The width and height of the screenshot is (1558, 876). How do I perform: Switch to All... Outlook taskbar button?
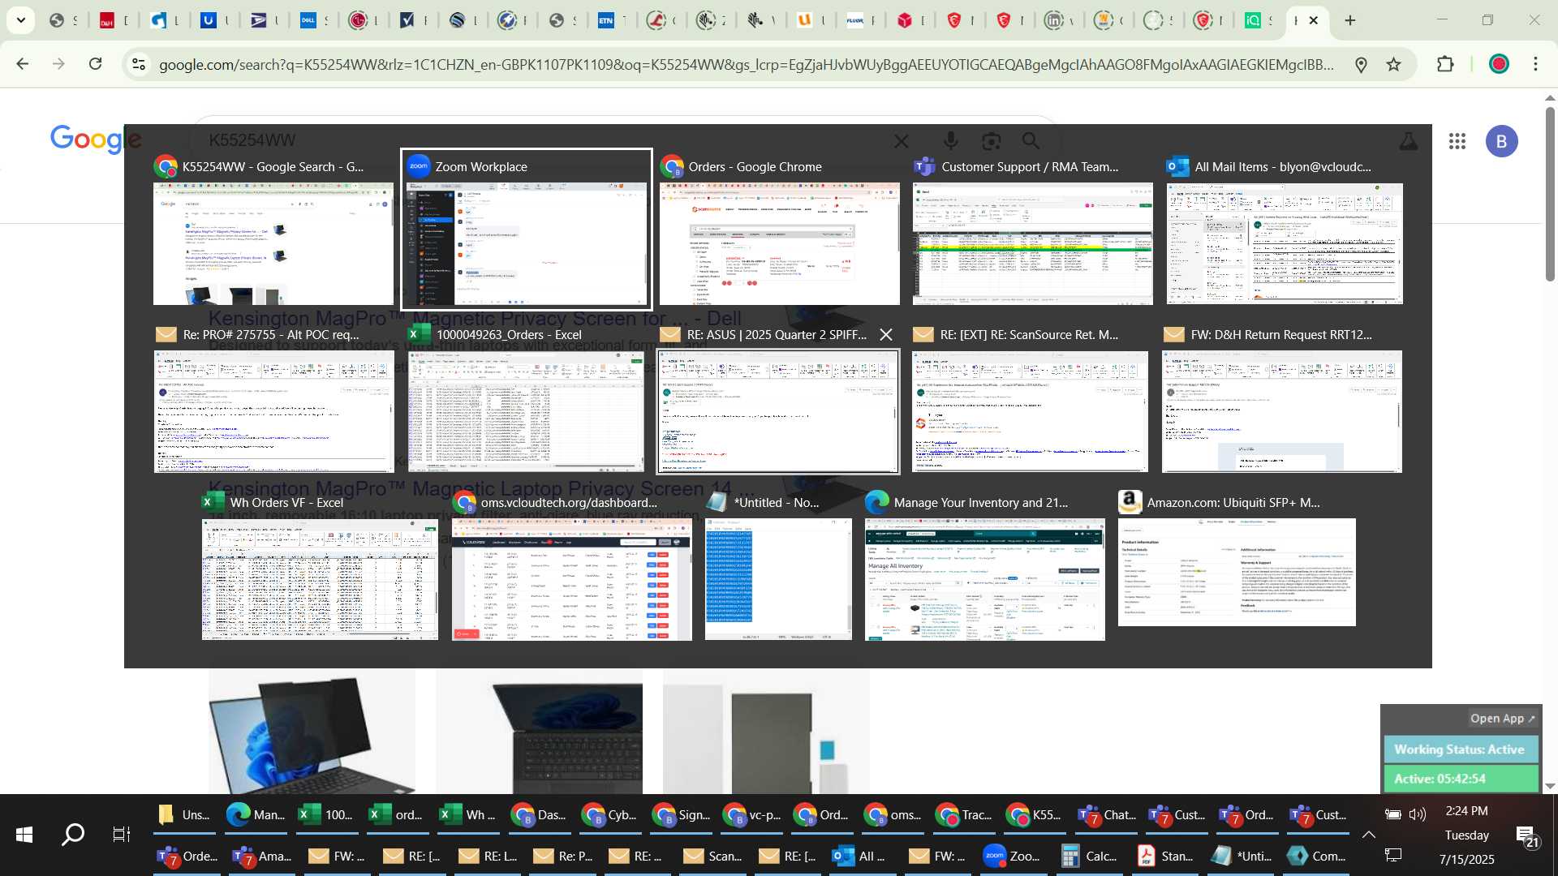861,856
